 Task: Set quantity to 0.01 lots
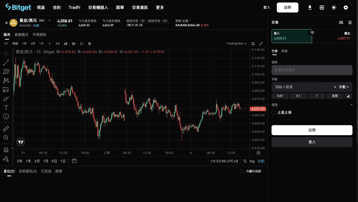(280, 96)
